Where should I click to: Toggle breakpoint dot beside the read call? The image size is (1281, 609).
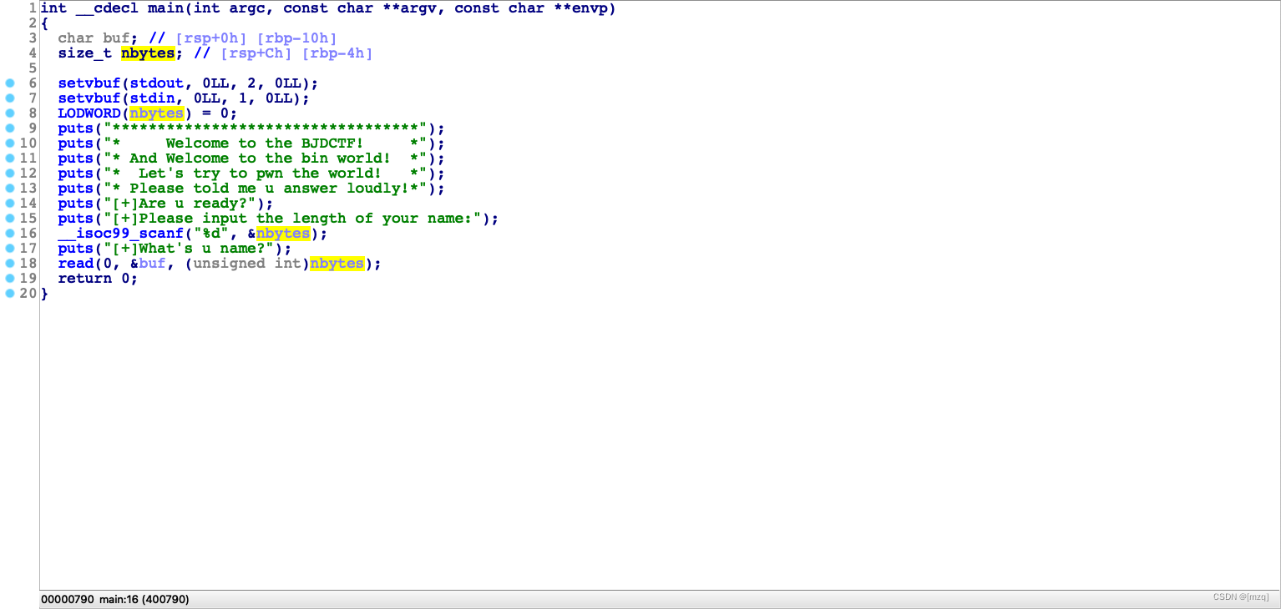[x=10, y=264]
